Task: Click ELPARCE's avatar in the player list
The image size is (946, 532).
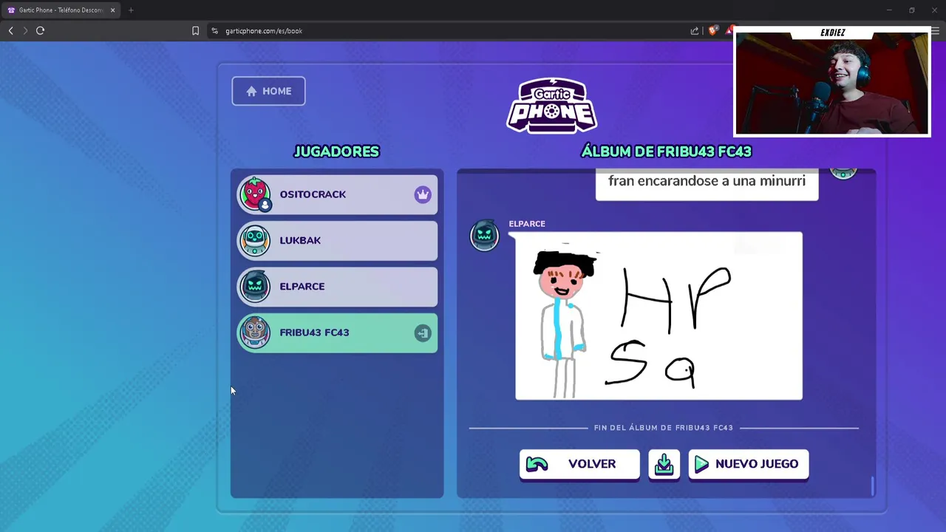Action: tap(255, 286)
